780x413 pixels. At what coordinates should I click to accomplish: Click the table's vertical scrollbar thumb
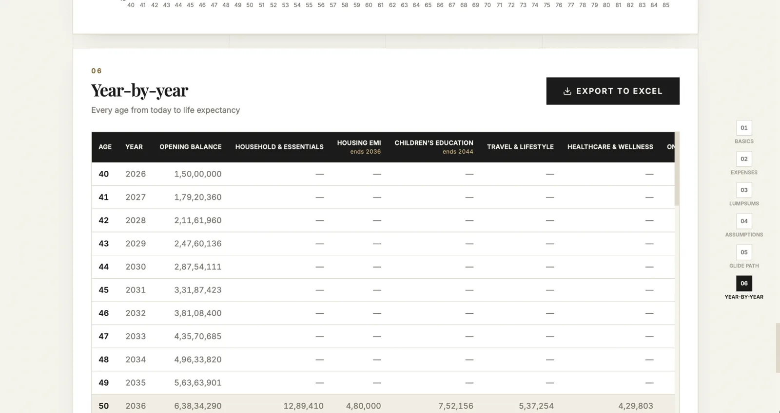[677, 168]
